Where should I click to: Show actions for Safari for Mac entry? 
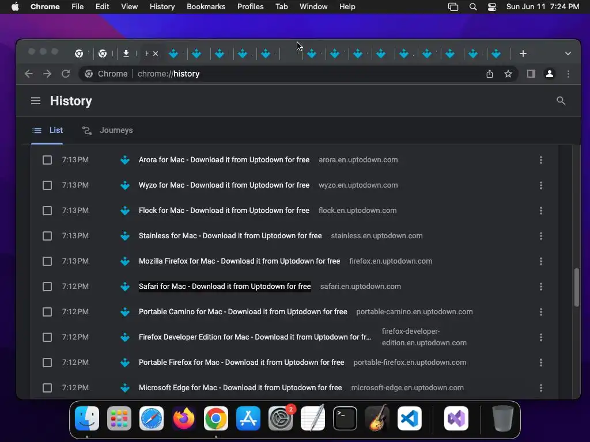point(540,287)
